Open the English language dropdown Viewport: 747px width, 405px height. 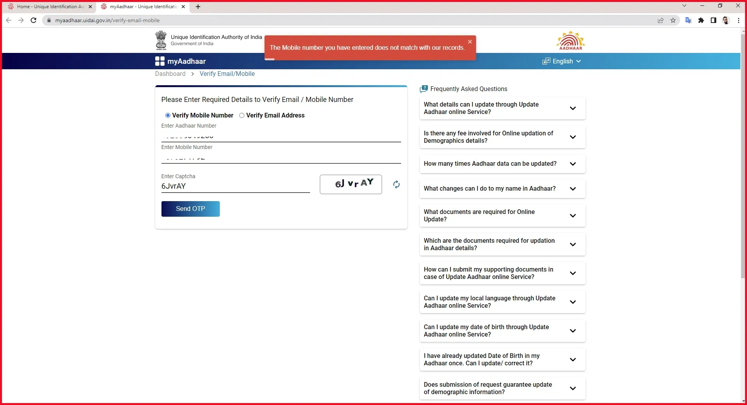pos(567,61)
